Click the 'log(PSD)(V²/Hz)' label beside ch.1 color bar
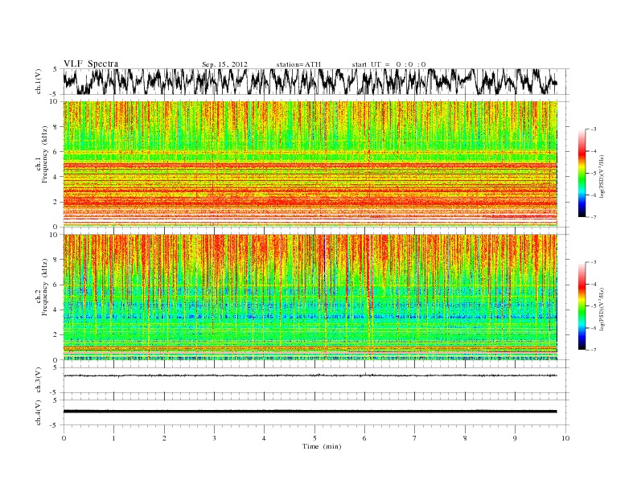Viewport: 637px width, 492px height. [x=602, y=175]
